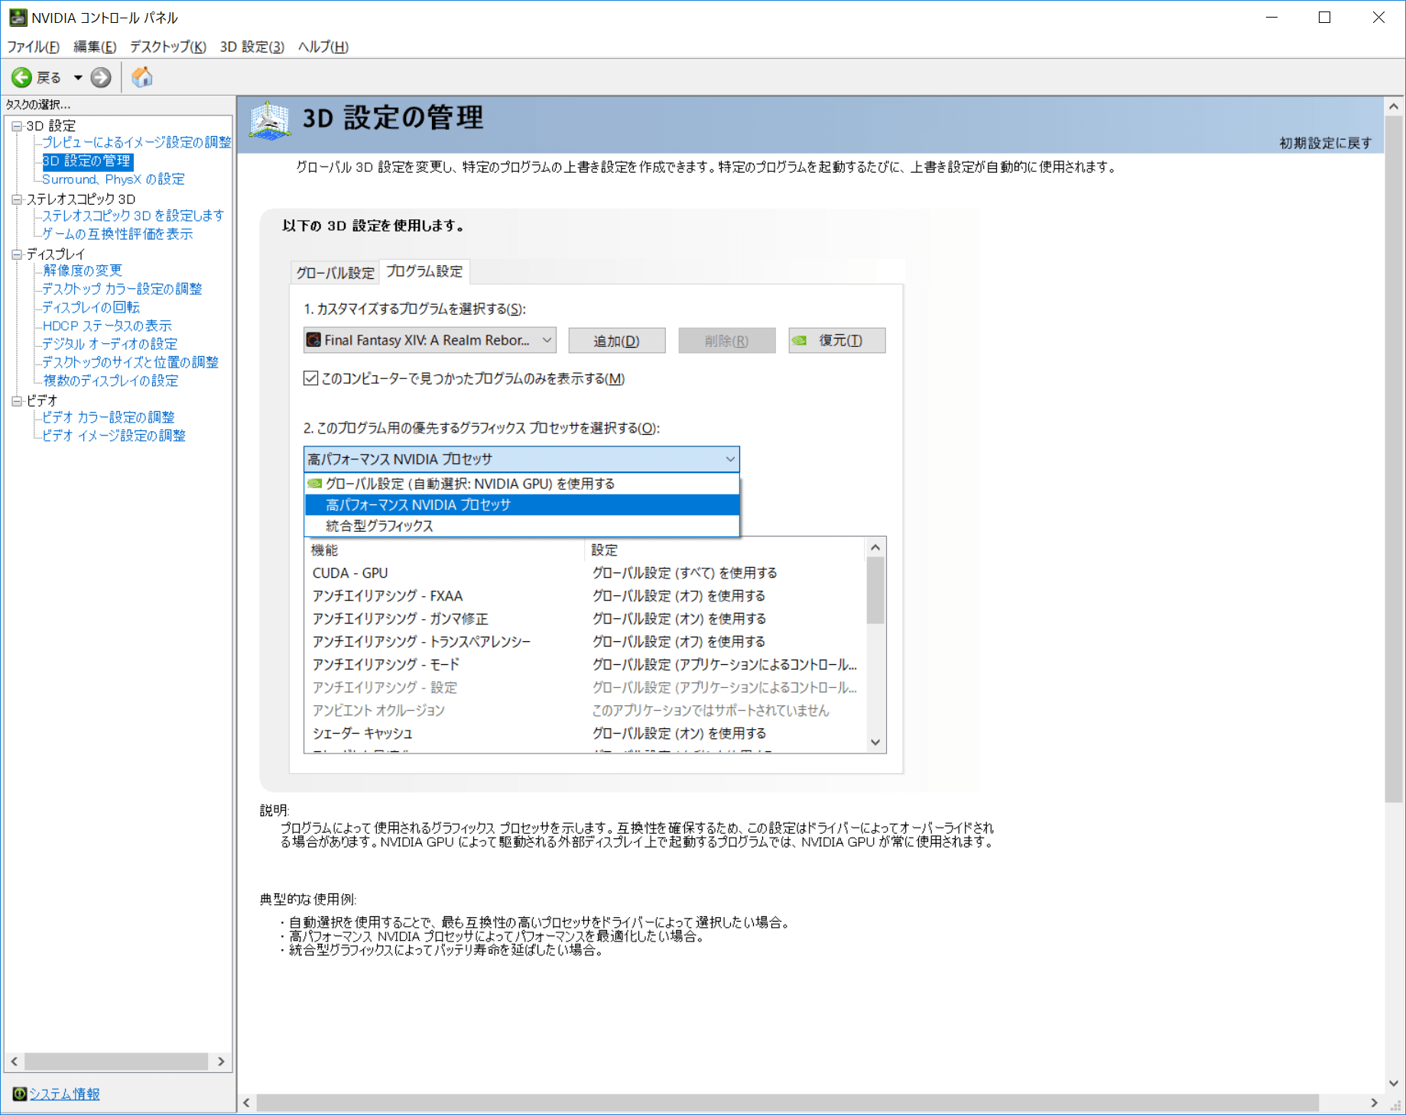Select 統合型グラフィックス option
Screen dimensions: 1406x1115
[522, 526]
